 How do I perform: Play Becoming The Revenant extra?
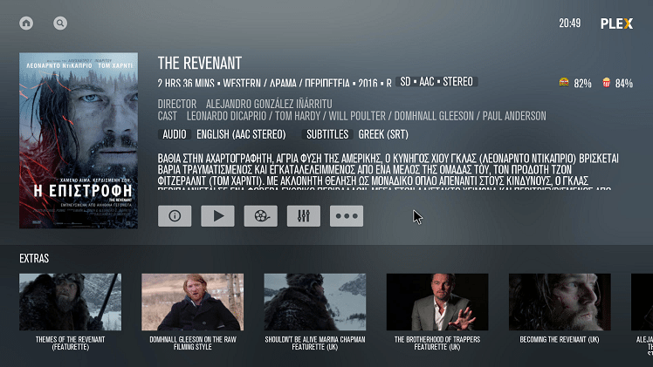coord(560,302)
